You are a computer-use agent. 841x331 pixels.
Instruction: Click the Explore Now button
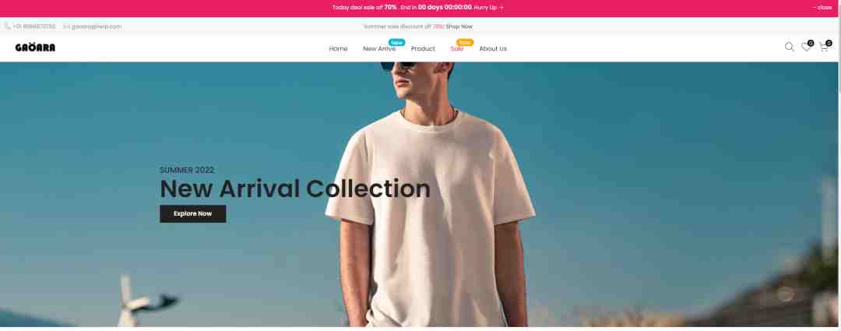(192, 213)
